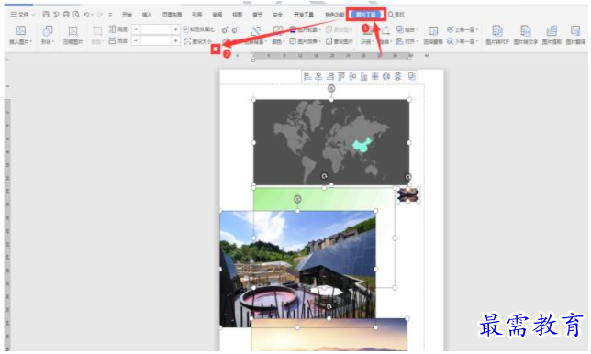
Task: Open the Selection Pane
Action: 433,35
